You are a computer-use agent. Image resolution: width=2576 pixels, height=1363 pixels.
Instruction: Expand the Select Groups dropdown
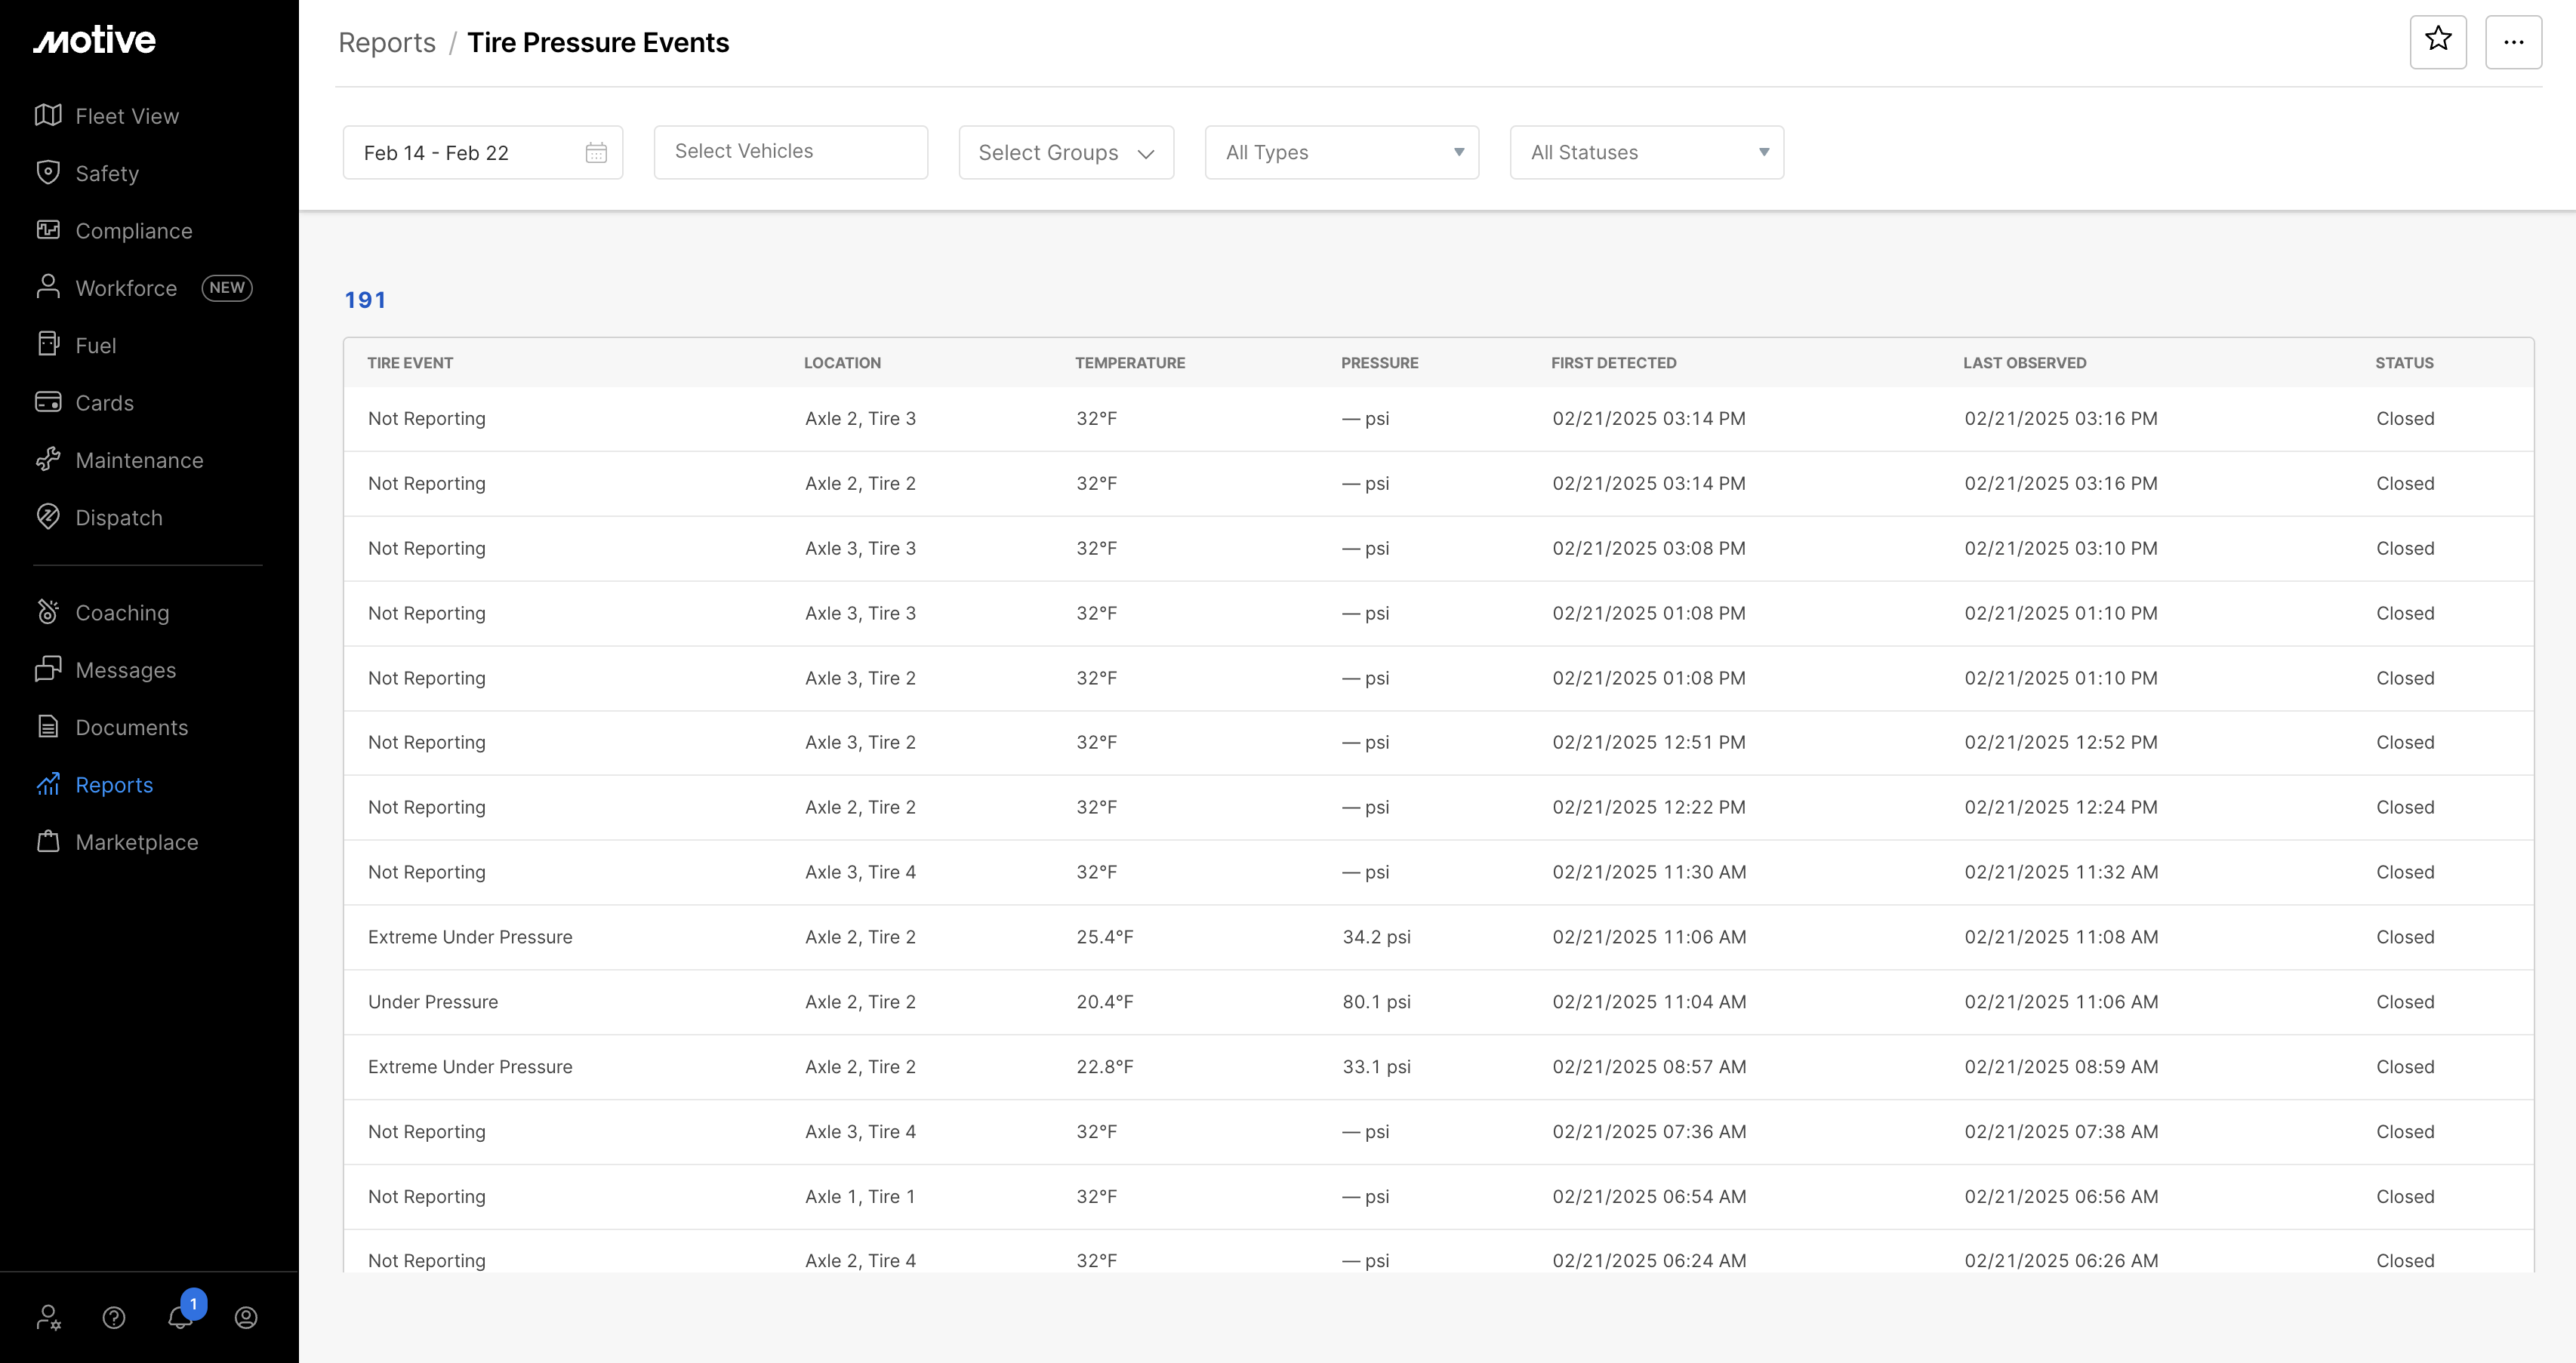point(1066,153)
